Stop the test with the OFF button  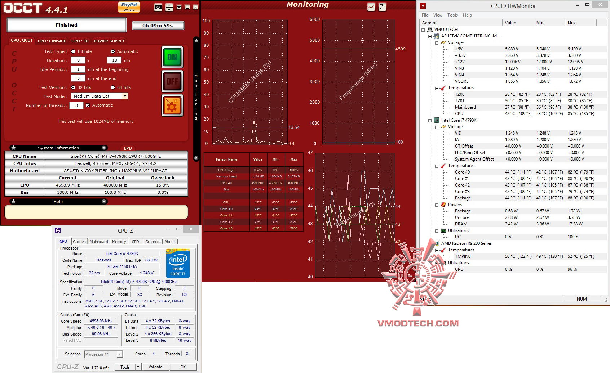coord(172,81)
